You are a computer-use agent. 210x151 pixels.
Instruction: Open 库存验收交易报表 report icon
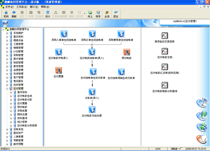[x=164, y=36]
